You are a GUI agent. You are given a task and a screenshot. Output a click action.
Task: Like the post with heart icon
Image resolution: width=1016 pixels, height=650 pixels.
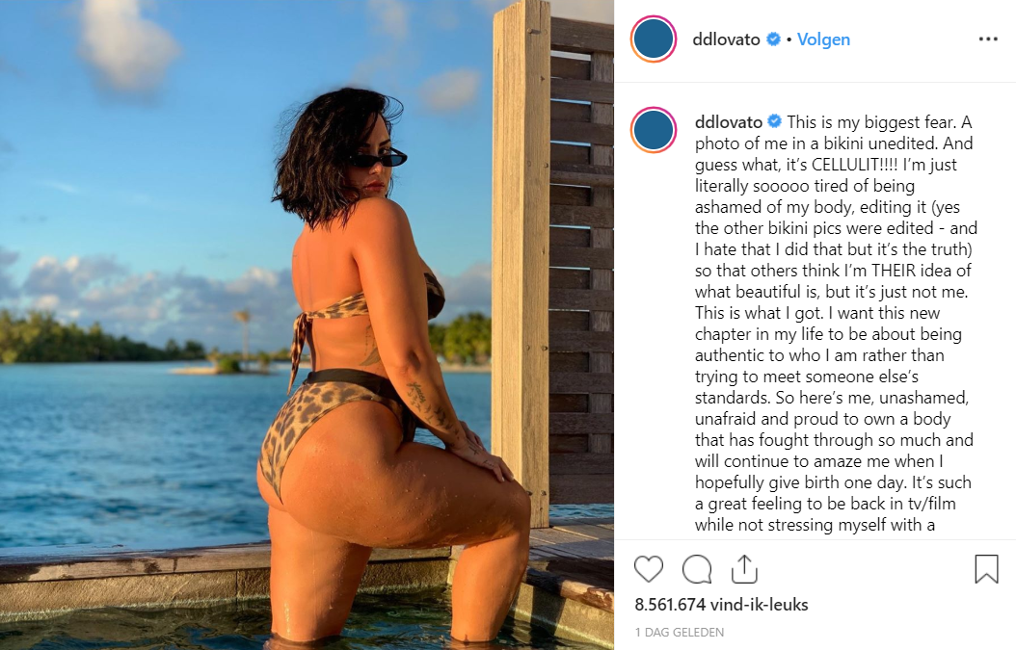point(648,569)
